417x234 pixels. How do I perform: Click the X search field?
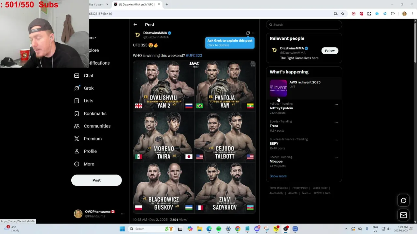pyautogui.click(x=304, y=25)
